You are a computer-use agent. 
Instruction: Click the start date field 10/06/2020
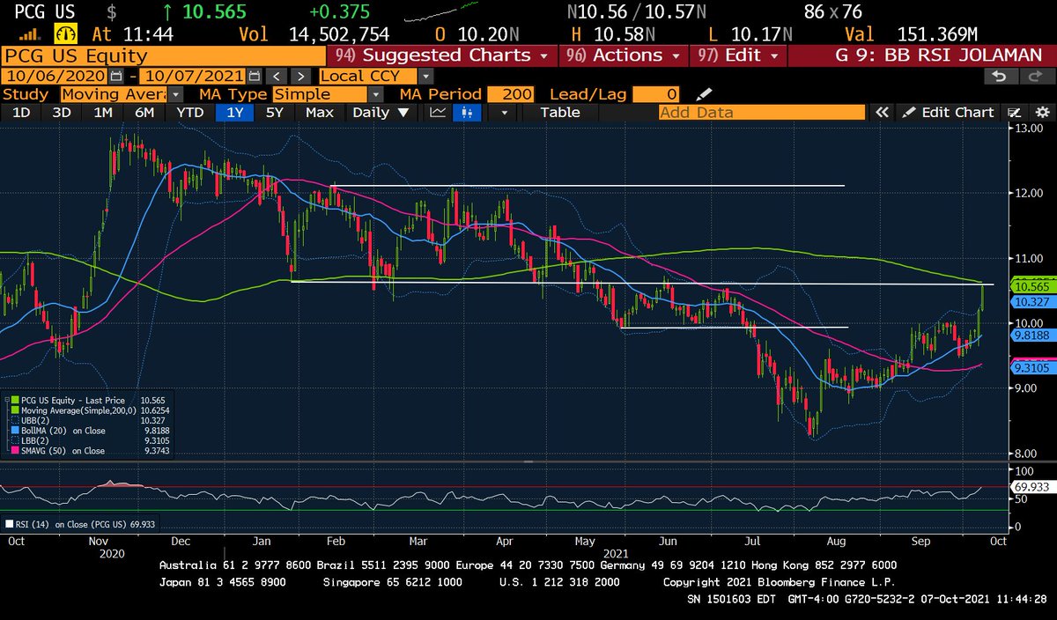[55, 77]
